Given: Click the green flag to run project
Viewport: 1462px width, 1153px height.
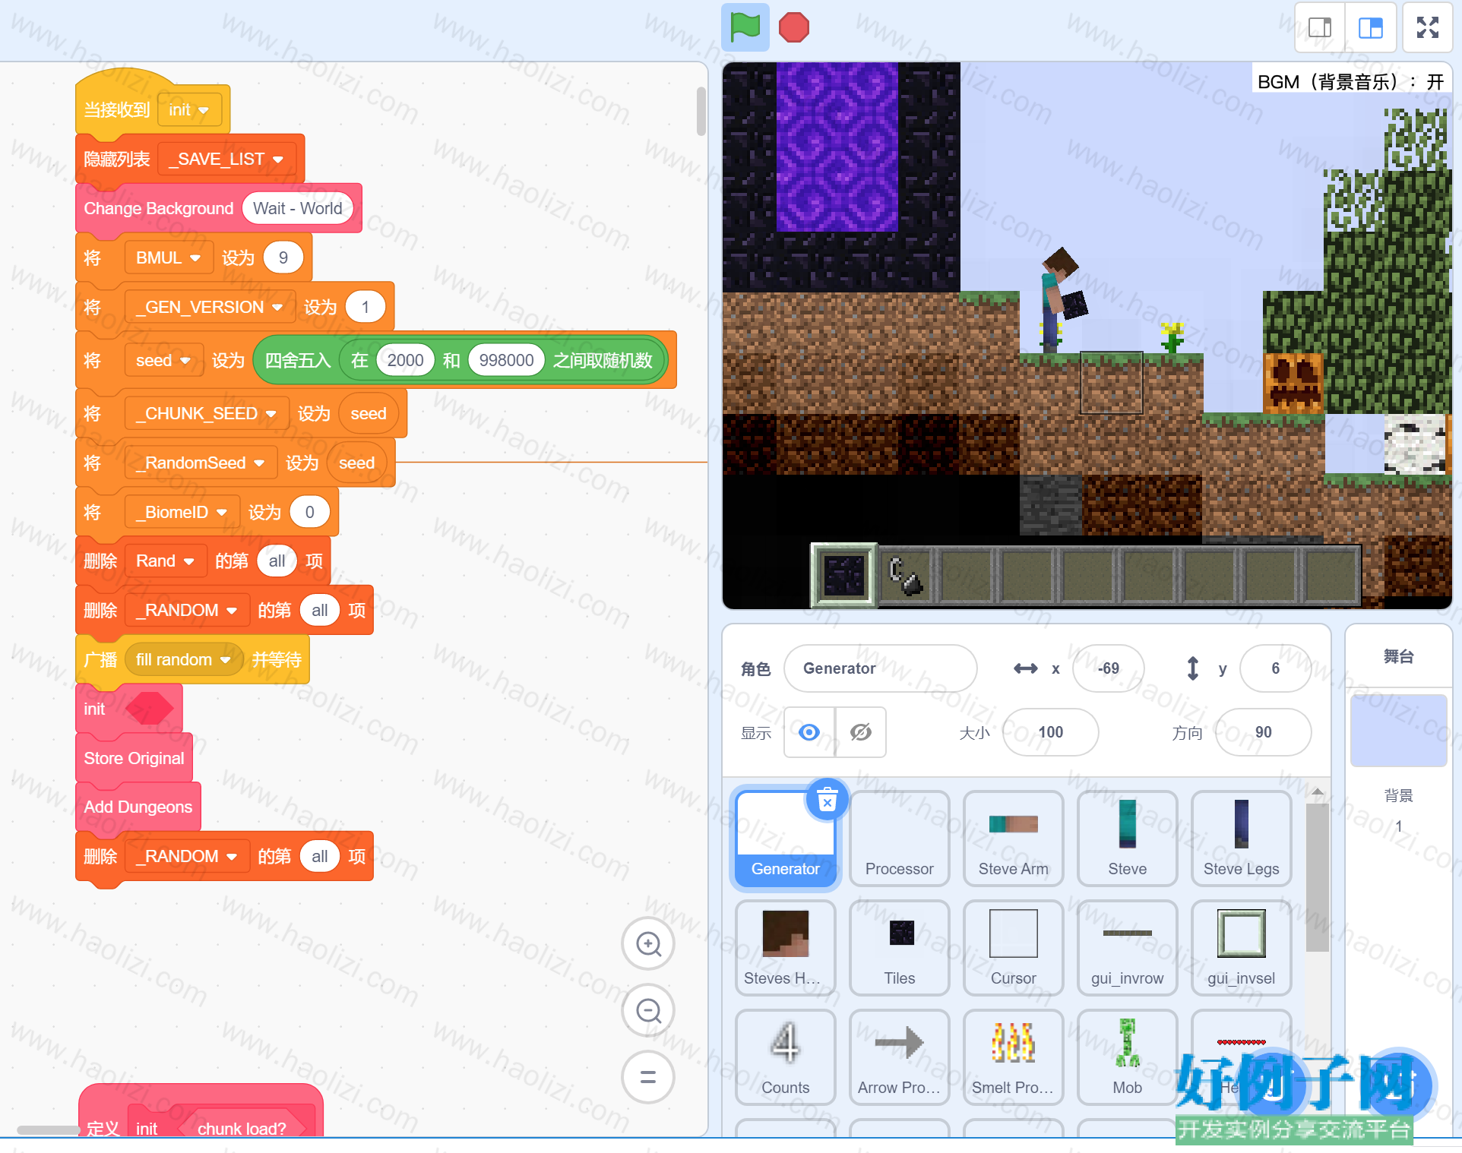Looking at the screenshot, I should 745,27.
